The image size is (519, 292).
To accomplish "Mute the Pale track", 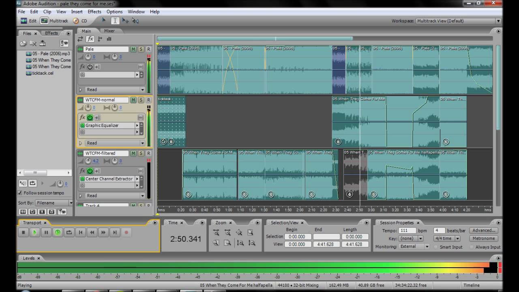I will 133,49.
